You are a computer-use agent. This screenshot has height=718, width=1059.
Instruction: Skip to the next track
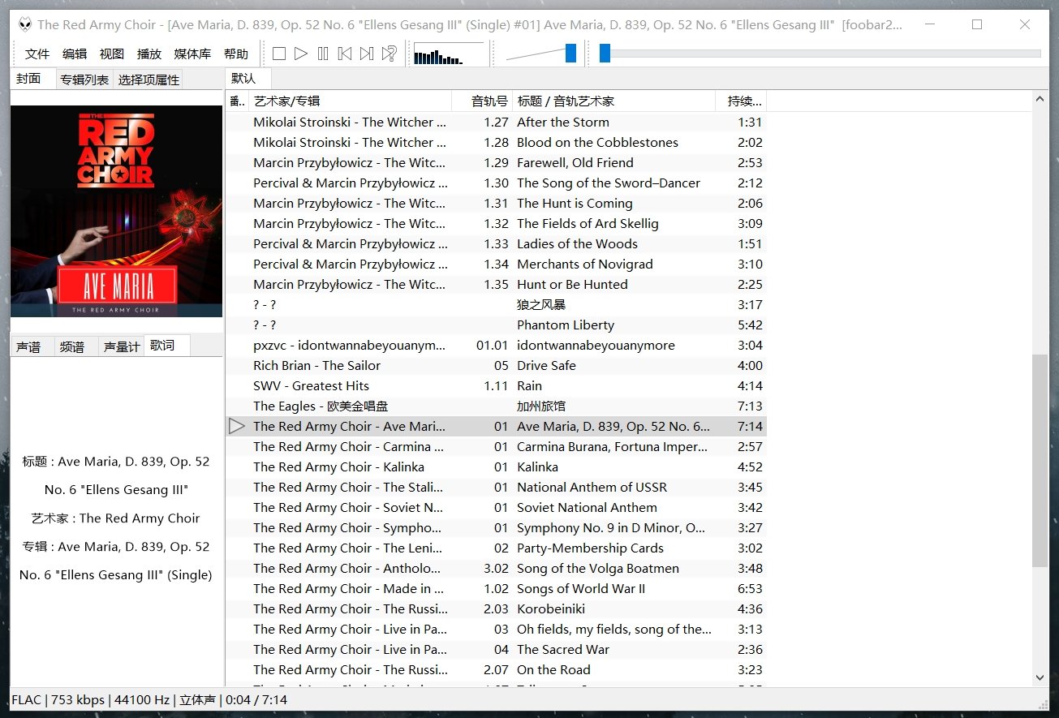tap(367, 54)
